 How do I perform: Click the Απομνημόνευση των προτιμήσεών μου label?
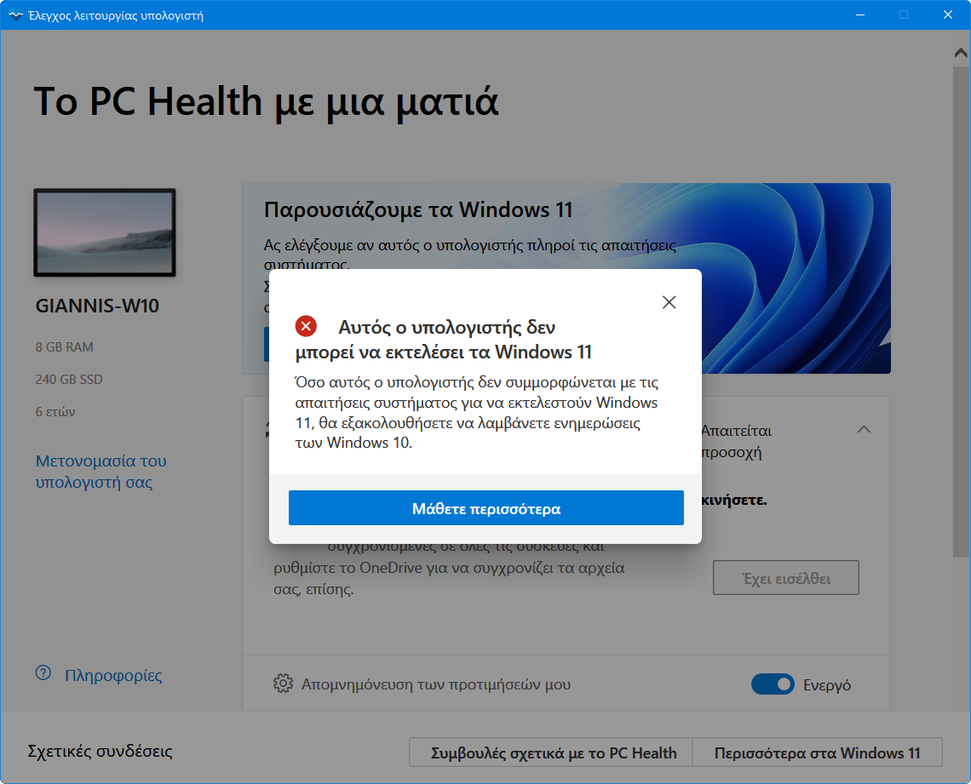pos(436,684)
